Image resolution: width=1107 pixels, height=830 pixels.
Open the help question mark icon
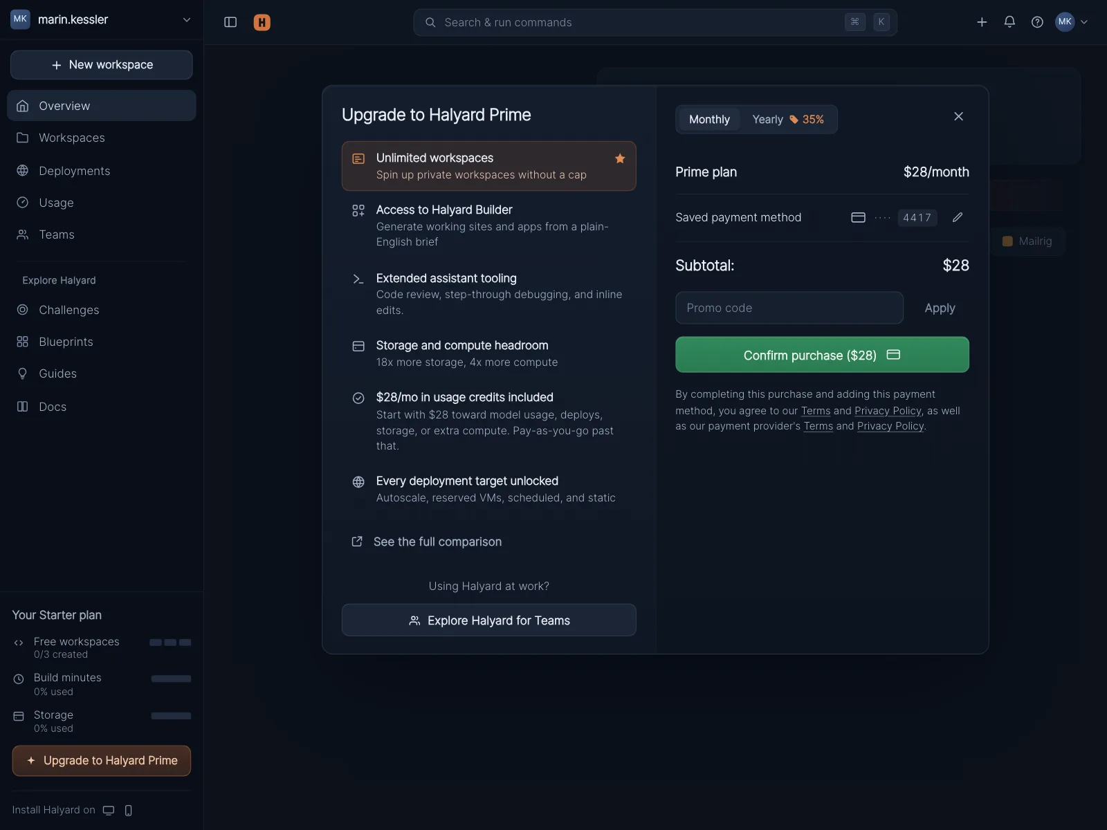[1037, 22]
